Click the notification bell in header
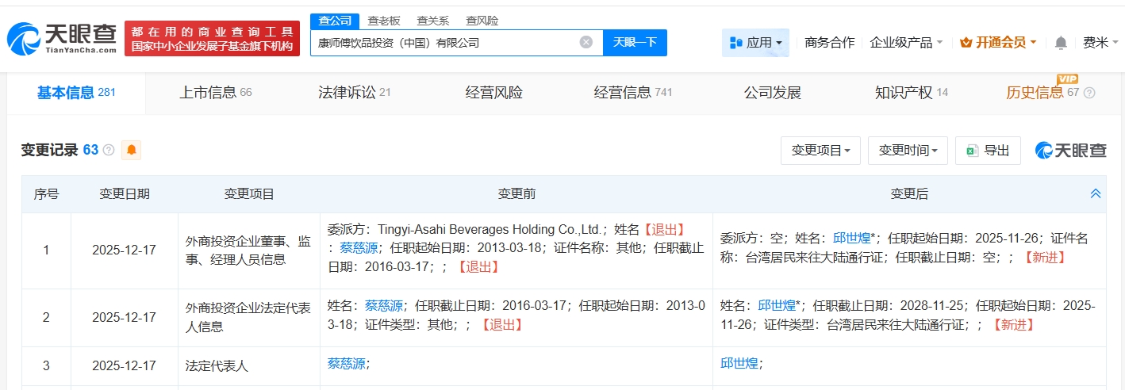This screenshot has width=1125, height=390. coord(1060,43)
